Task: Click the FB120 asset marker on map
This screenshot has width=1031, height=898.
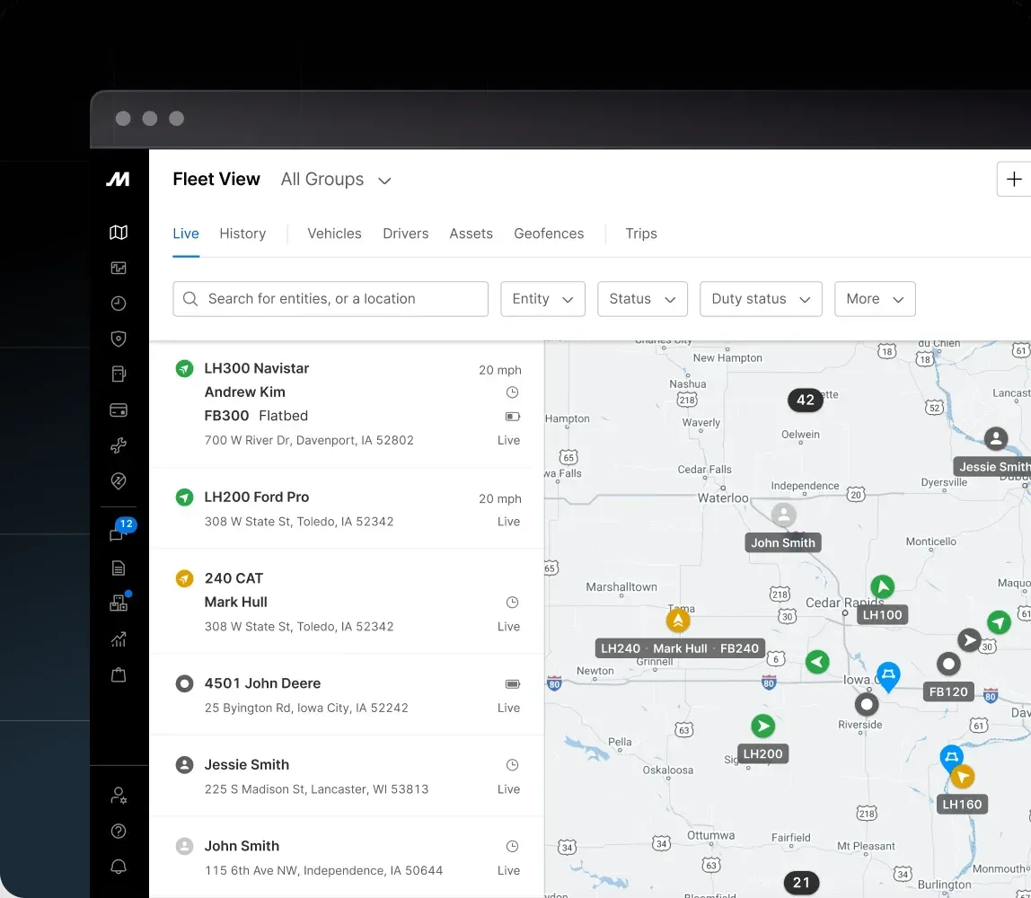Action: point(948,664)
